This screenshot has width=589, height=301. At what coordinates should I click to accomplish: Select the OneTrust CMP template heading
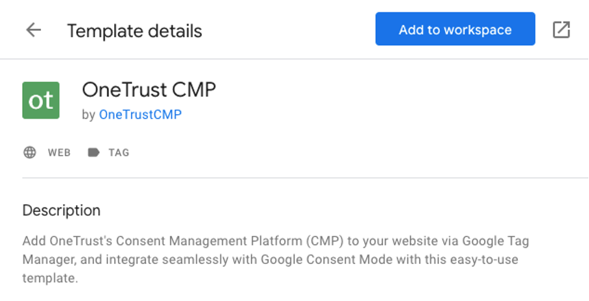pos(149,90)
